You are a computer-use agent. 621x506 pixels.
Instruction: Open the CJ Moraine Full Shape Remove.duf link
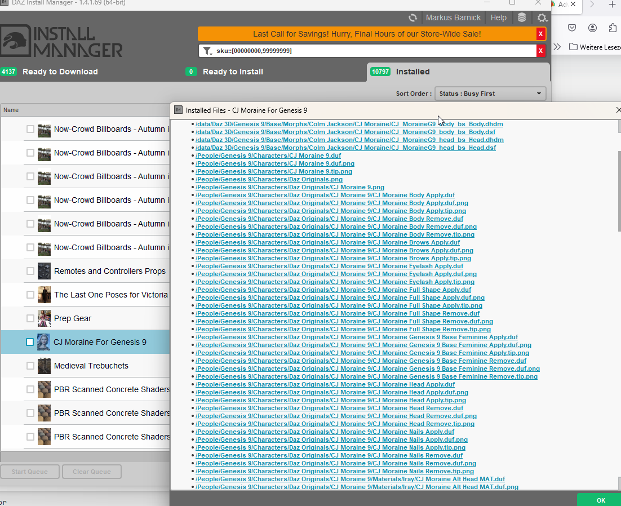pos(338,313)
